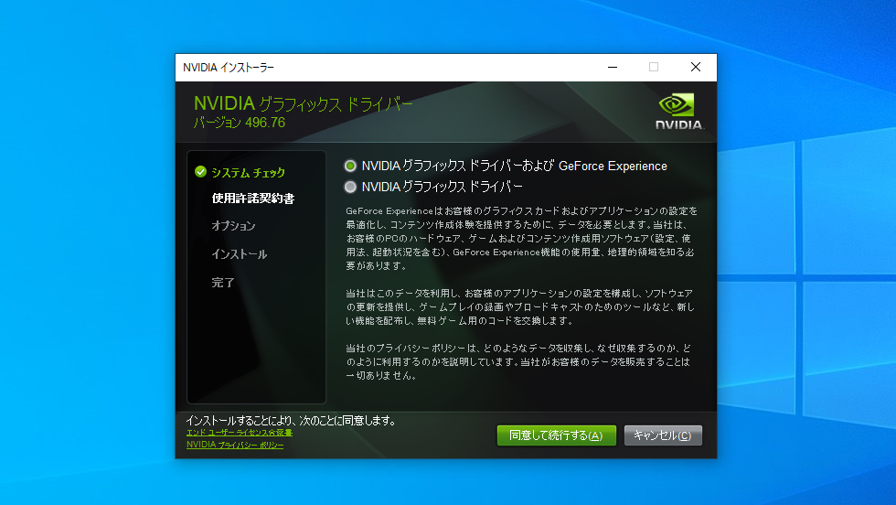The width and height of the screenshot is (896, 505).
Task: Click the NVIDIA logo in the header
Action: [678, 112]
